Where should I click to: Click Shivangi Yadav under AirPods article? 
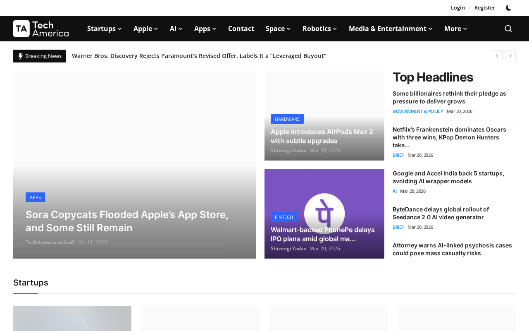click(x=288, y=151)
